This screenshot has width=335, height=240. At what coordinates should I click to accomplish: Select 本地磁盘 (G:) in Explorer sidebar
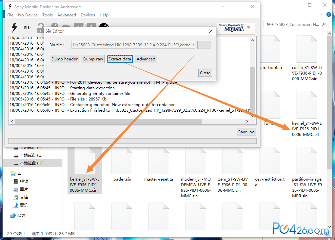[29, 155]
